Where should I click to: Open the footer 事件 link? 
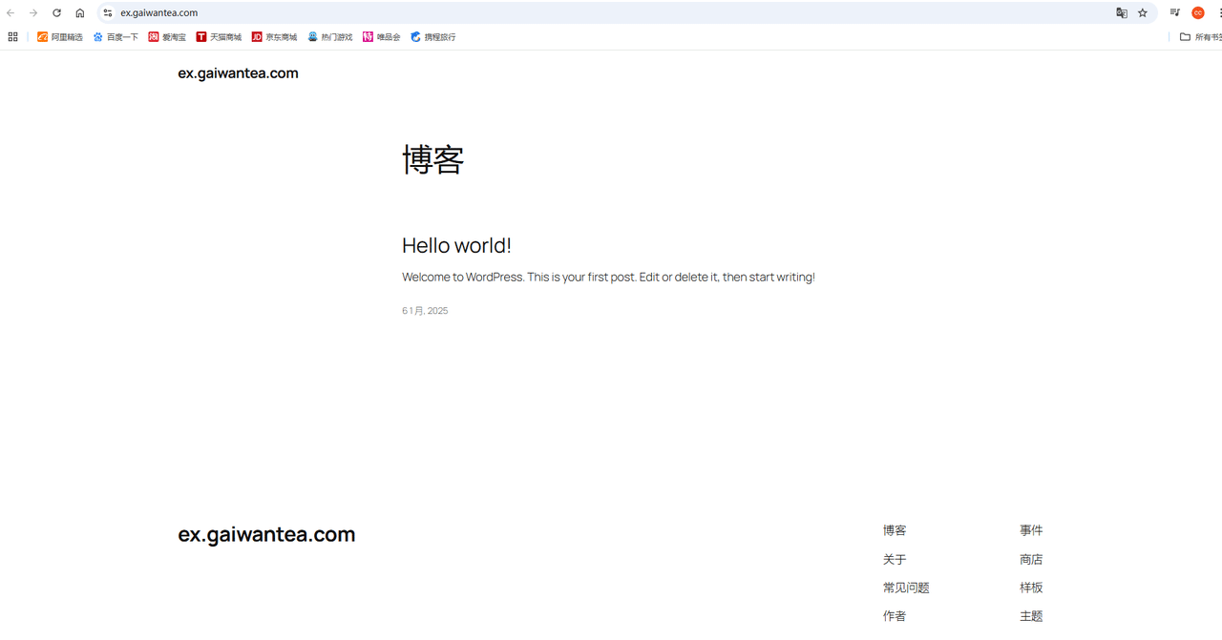(1031, 530)
